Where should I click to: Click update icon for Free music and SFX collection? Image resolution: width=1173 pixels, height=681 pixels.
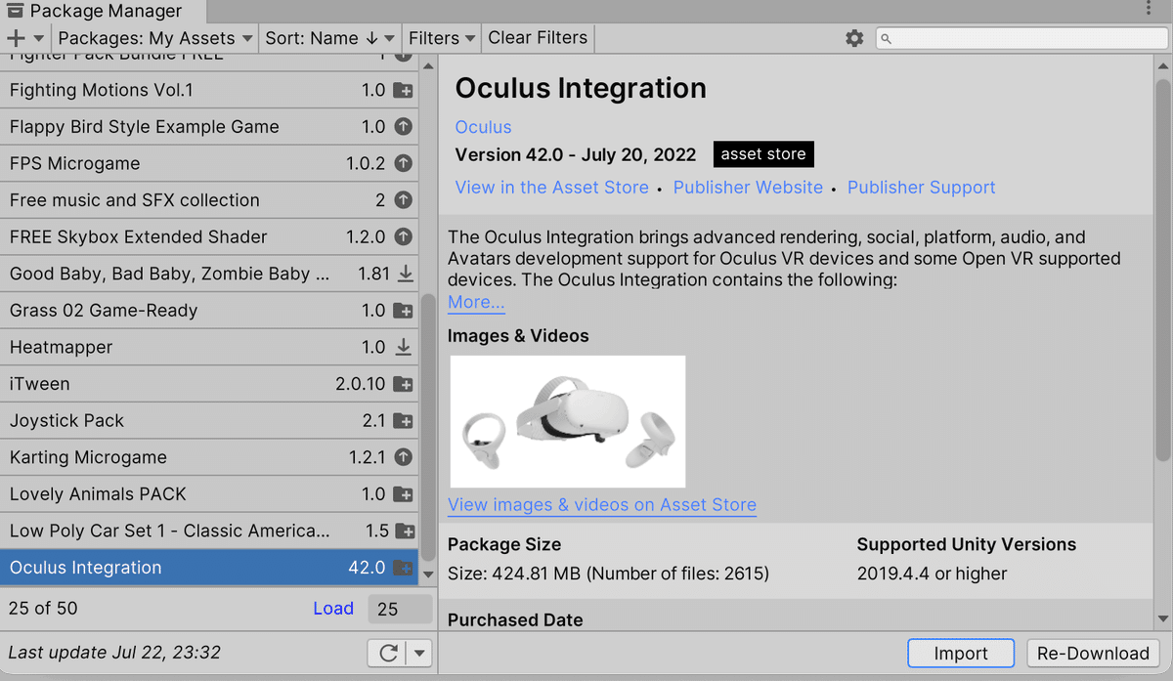[403, 200]
